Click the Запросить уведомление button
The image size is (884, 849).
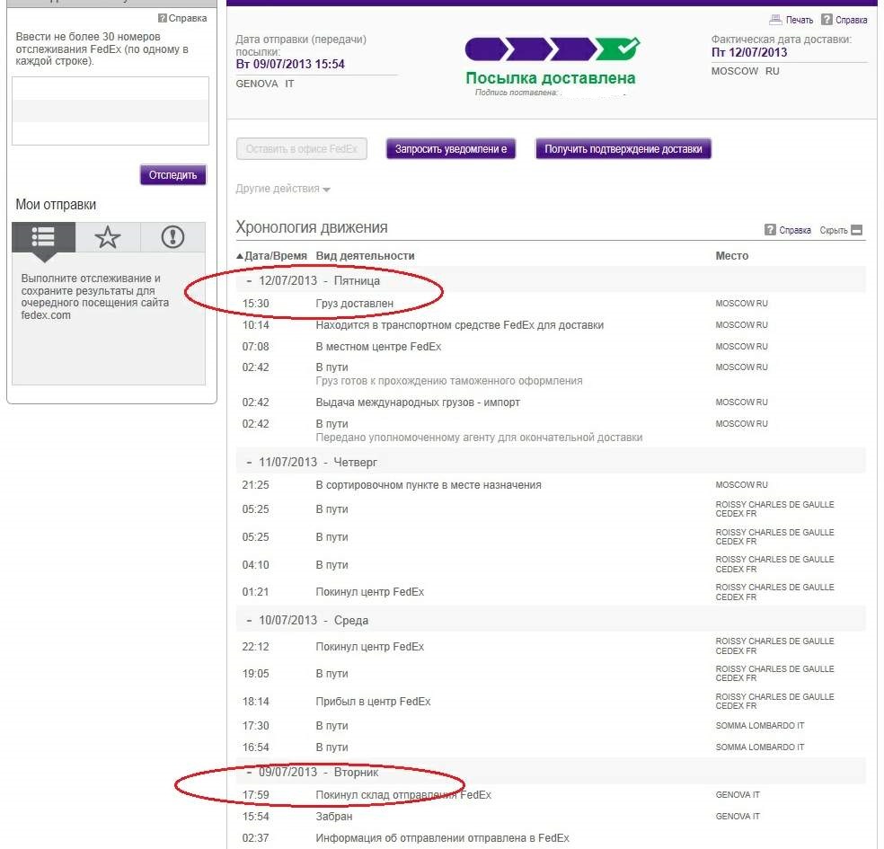(x=451, y=149)
